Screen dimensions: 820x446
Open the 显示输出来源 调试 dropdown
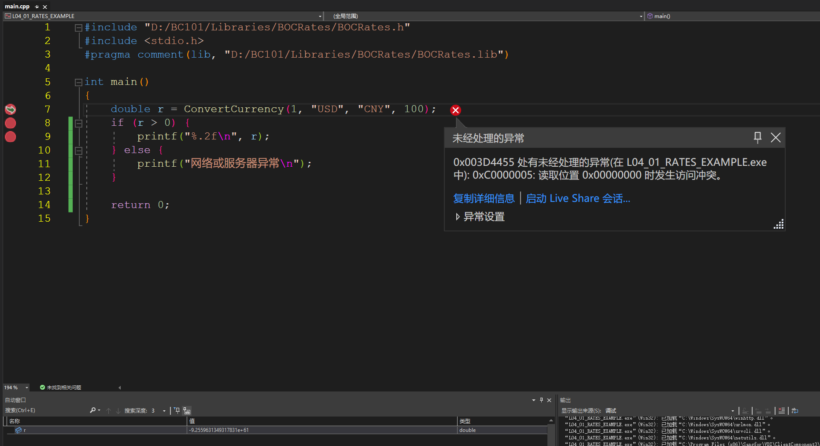coord(733,411)
